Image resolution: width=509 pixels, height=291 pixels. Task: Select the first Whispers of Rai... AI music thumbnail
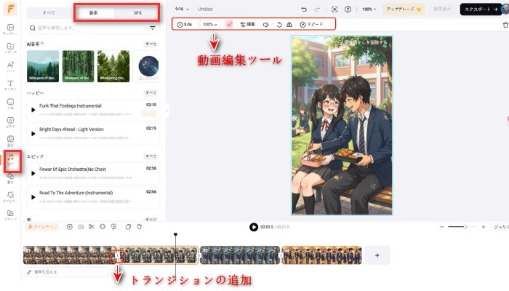click(x=43, y=66)
